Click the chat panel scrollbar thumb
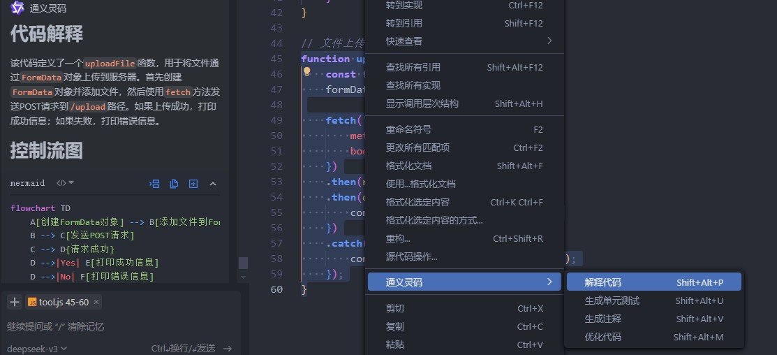This screenshot has height=355, width=777. [244, 263]
